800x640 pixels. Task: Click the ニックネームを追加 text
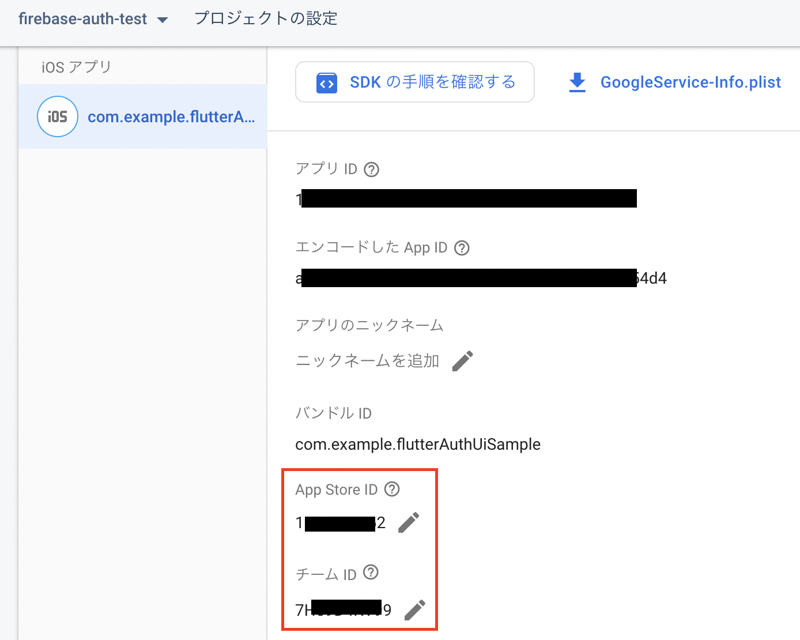tap(368, 361)
